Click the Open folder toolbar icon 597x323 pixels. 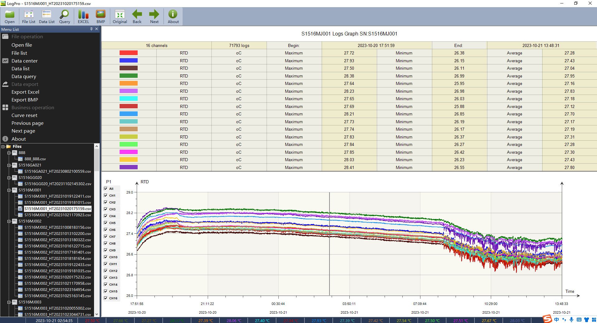[x=10, y=16]
